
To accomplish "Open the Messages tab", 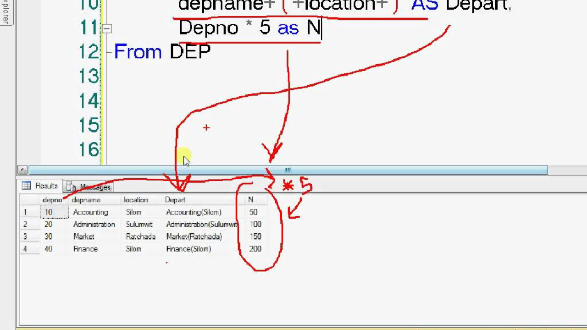I will coord(89,187).
